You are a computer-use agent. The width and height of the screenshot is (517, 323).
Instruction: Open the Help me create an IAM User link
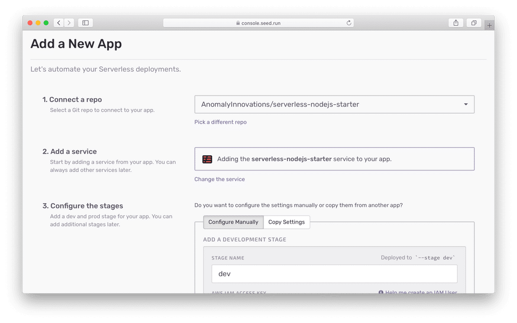(x=418, y=292)
